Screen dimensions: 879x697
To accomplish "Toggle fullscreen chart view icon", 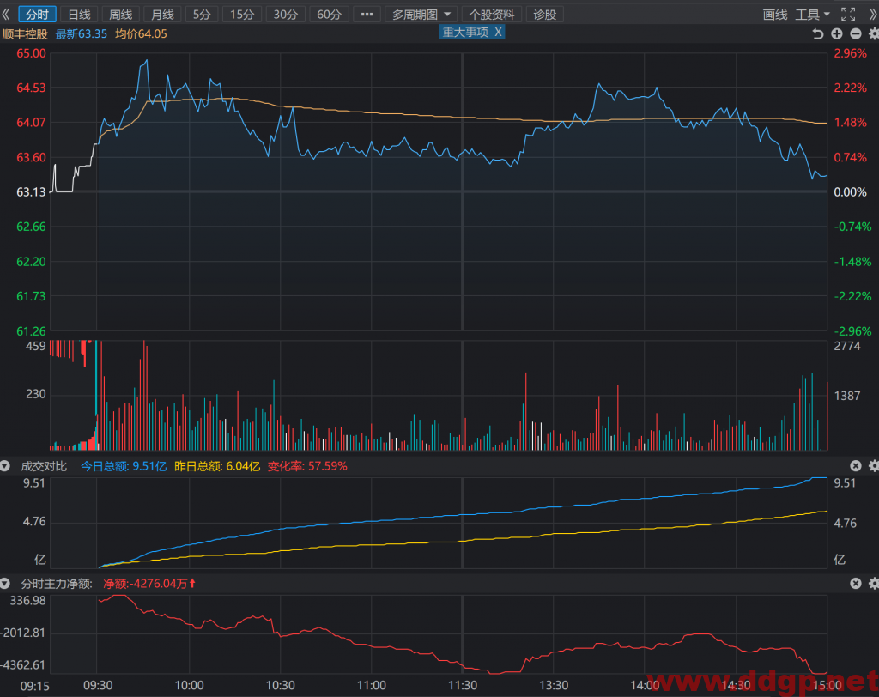I will 848,15.
